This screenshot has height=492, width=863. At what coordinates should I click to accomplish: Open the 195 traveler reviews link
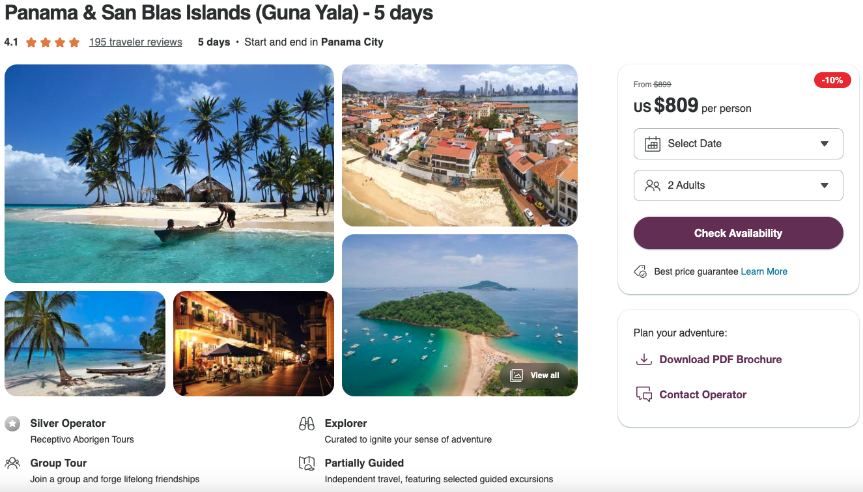click(135, 42)
